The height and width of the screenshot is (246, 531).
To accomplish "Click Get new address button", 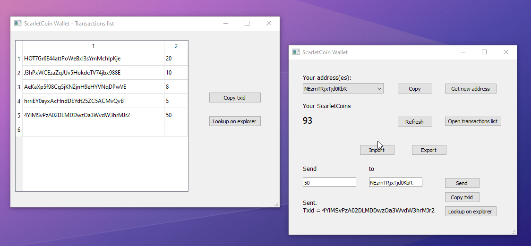I will (471, 89).
